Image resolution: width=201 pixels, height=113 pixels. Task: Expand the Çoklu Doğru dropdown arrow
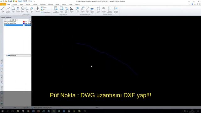point(10,13)
